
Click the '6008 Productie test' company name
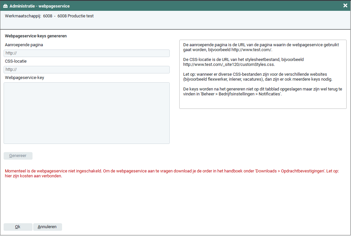point(76,16)
